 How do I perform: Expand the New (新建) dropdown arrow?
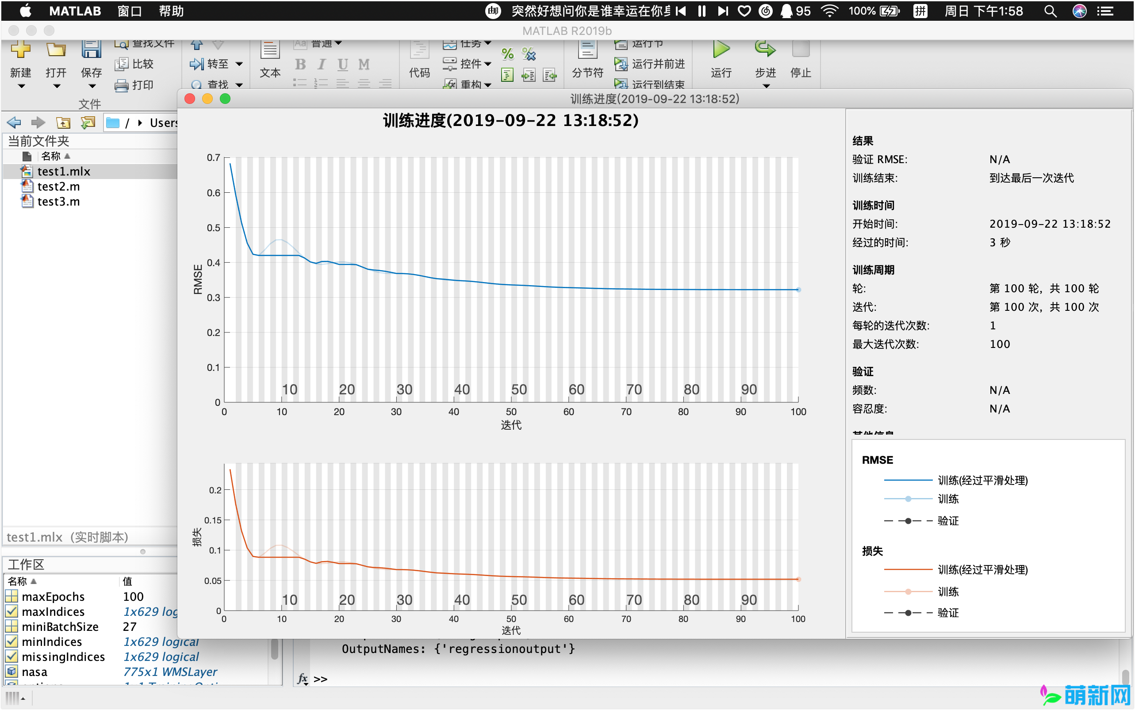click(x=21, y=86)
